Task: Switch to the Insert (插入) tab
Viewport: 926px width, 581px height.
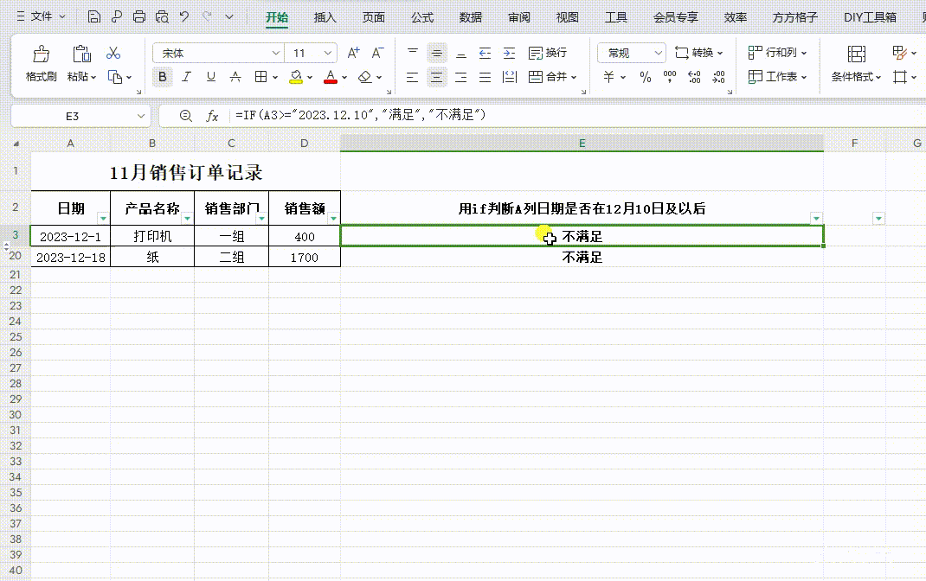Action: [x=325, y=17]
